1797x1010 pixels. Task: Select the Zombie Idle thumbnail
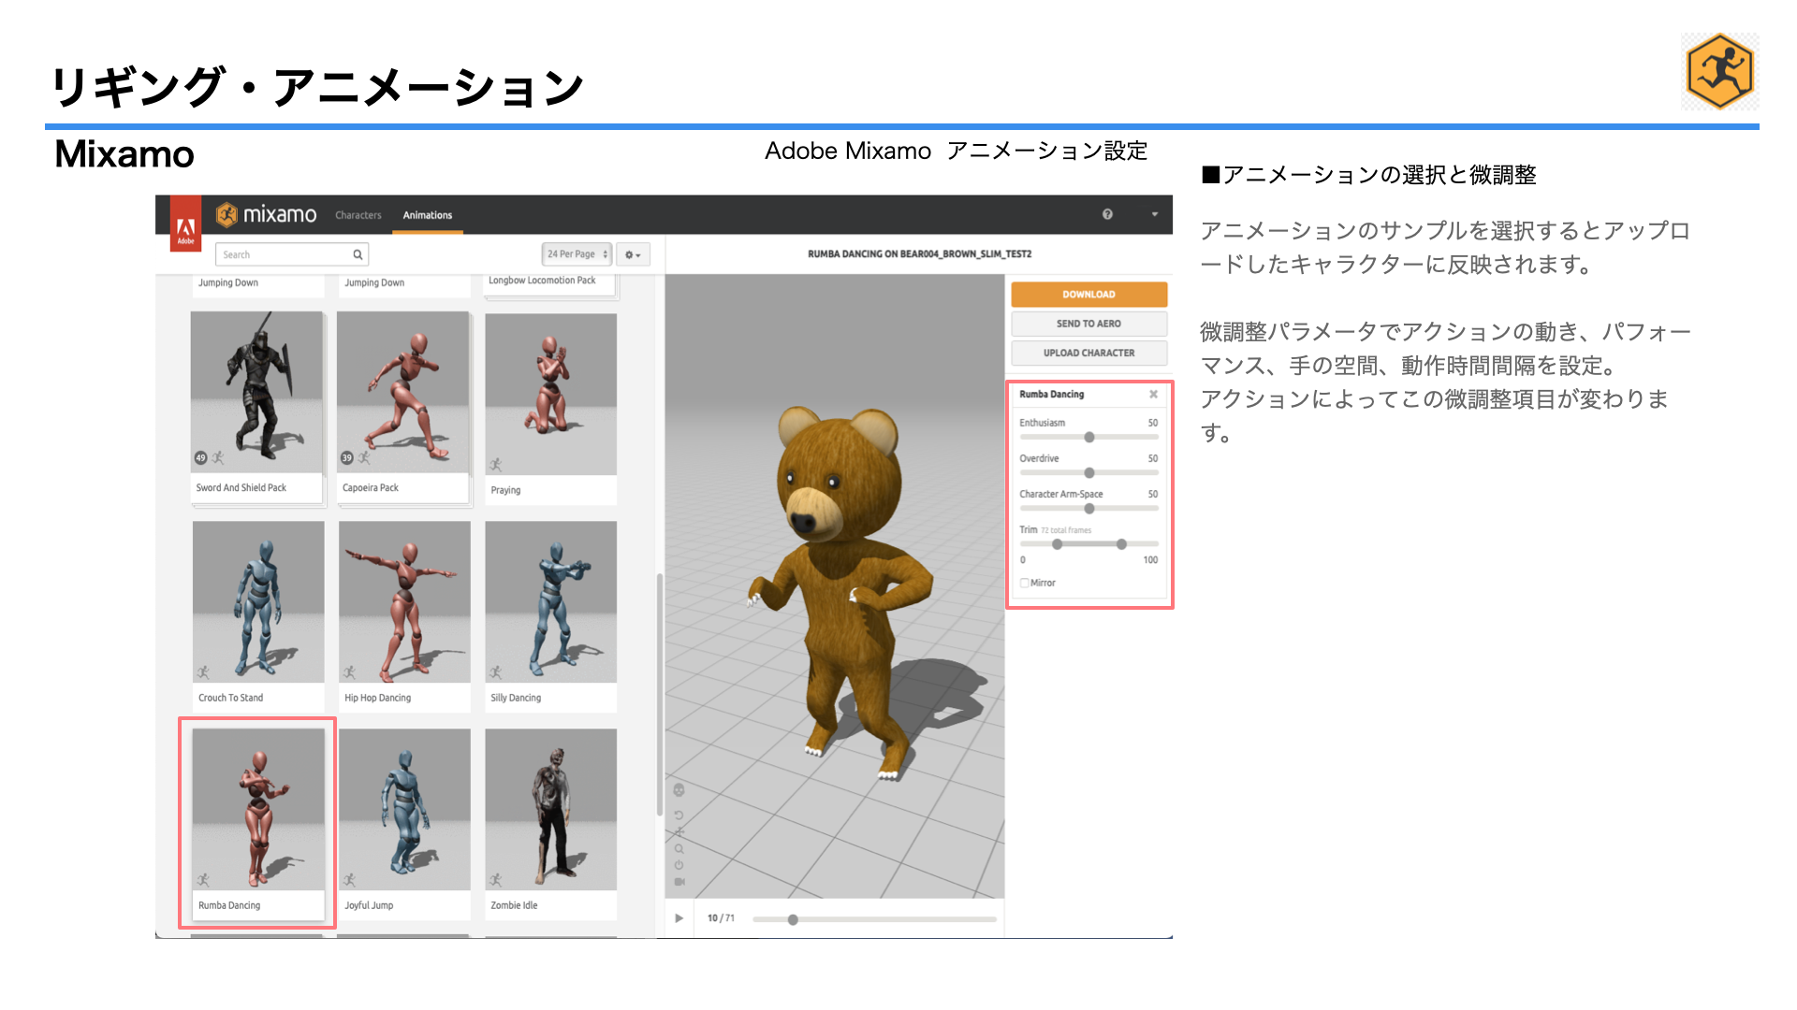click(550, 810)
